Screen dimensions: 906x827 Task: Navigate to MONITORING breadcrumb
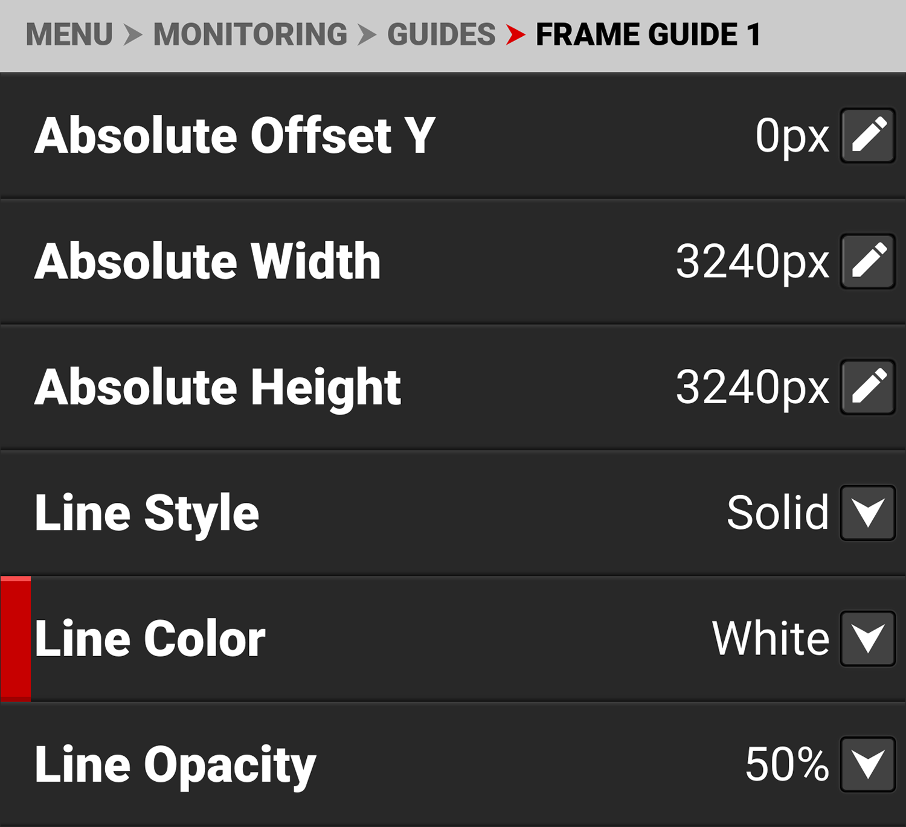(250, 34)
